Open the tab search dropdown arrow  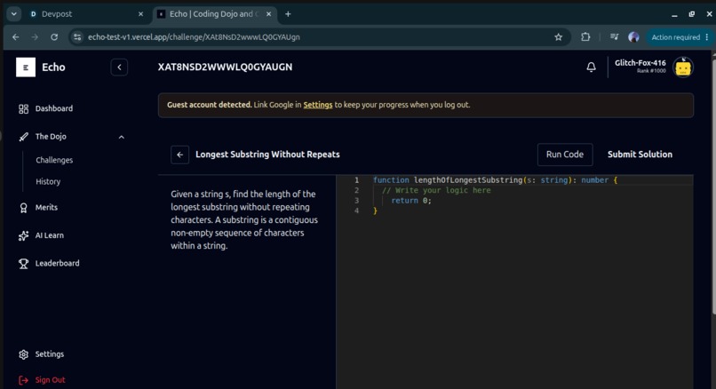click(x=13, y=13)
